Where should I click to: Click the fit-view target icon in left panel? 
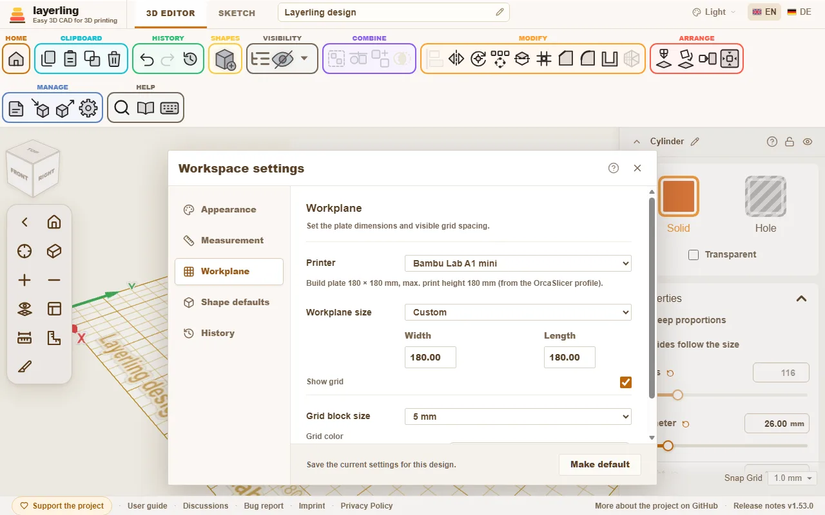24,251
